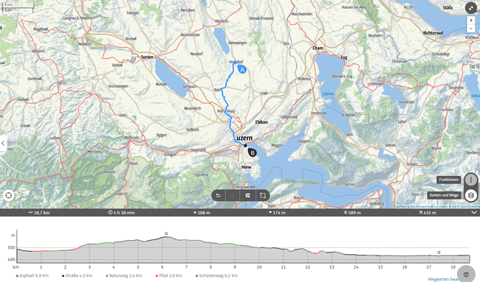Screen dimensions: 480x282
Task: Undo the last route edit
Action: click(x=219, y=195)
